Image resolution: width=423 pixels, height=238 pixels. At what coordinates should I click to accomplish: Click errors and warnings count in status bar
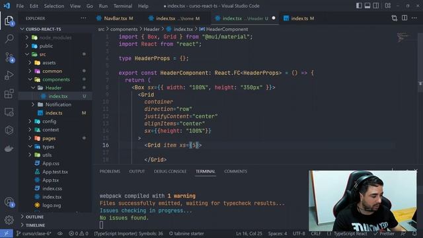click(79, 233)
